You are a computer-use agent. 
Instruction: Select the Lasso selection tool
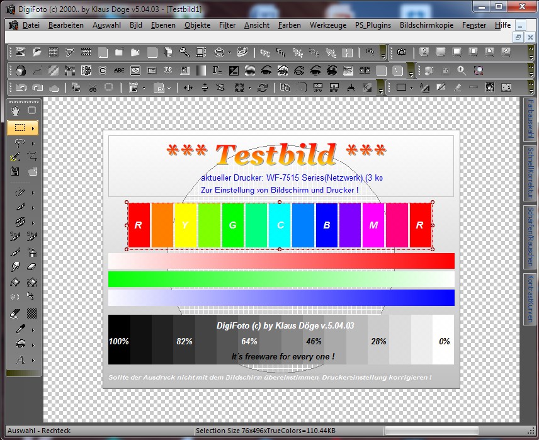[x=20, y=143]
